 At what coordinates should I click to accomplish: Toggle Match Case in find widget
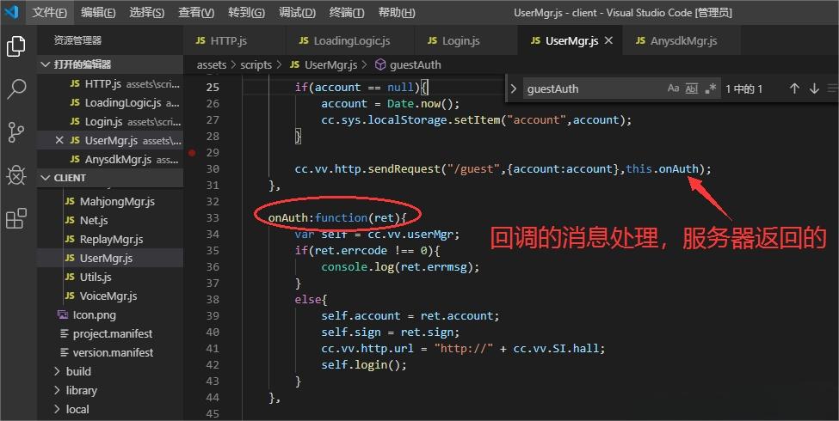pos(673,88)
